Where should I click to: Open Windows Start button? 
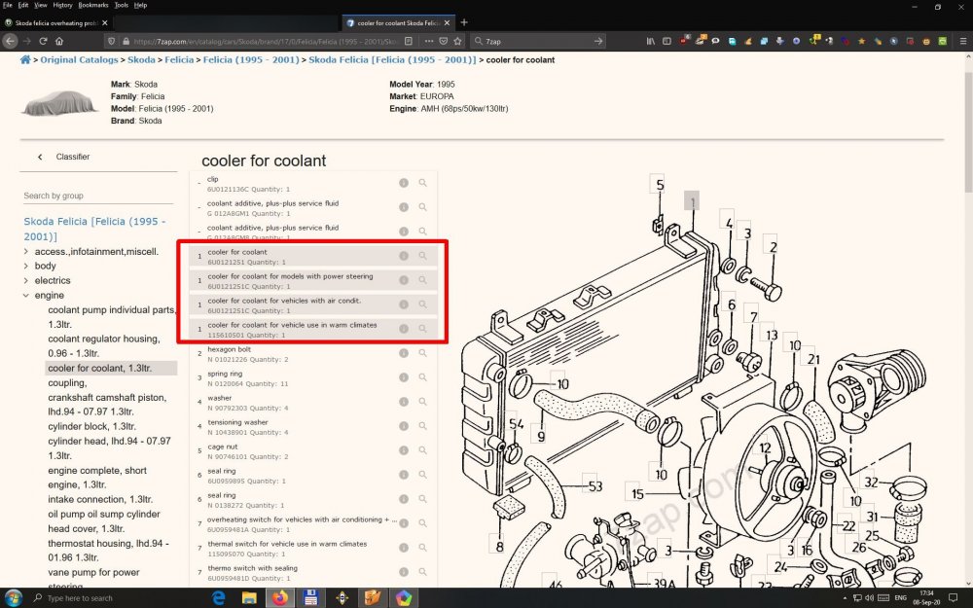(x=13, y=598)
